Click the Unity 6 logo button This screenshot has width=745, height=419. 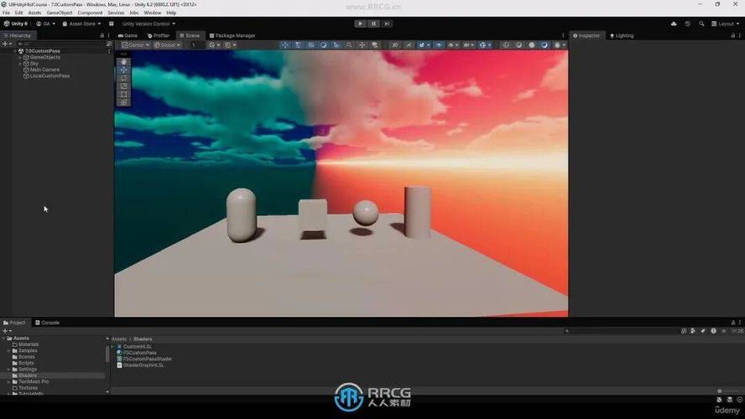point(16,23)
